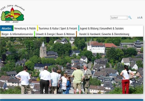Click the 1125 Jahre Morsbach logo
Image resolution: width=145 pixels, height=101 pixels.
tap(12, 14)
